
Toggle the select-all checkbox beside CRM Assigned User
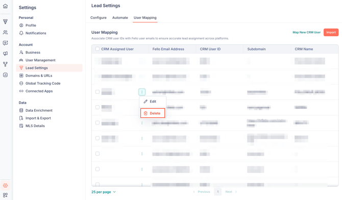click(97, 49)
